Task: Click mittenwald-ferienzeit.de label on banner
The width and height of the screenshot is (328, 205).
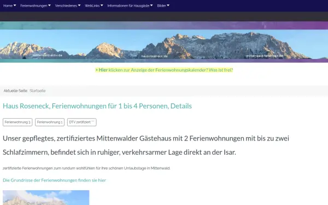Action: click(x=265, y=56)
